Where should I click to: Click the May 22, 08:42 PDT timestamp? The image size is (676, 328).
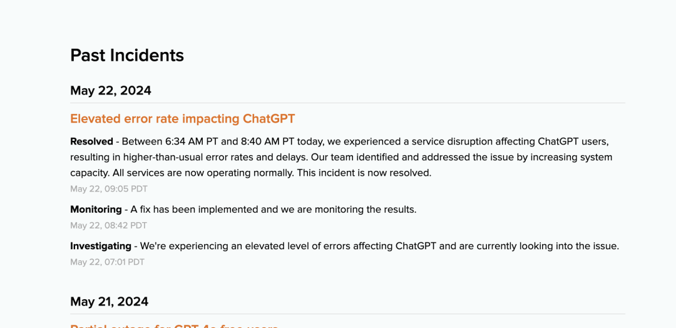click(109, 225)
